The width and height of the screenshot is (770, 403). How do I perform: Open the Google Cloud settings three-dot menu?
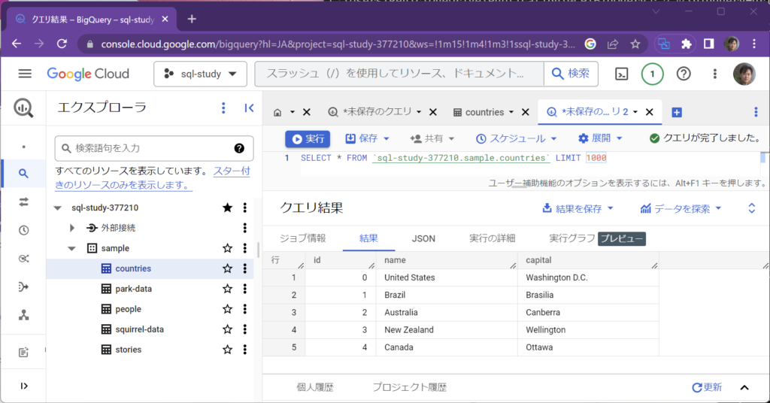click(x=715, y=74)
